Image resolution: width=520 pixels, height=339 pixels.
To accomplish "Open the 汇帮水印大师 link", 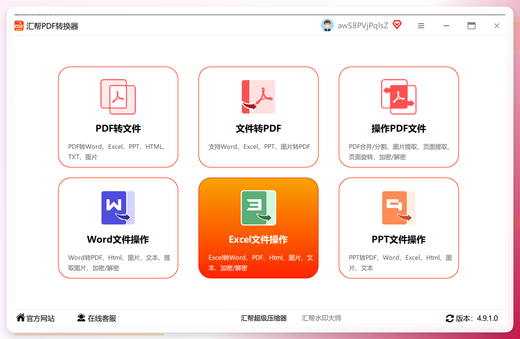I will click(322, 318).
